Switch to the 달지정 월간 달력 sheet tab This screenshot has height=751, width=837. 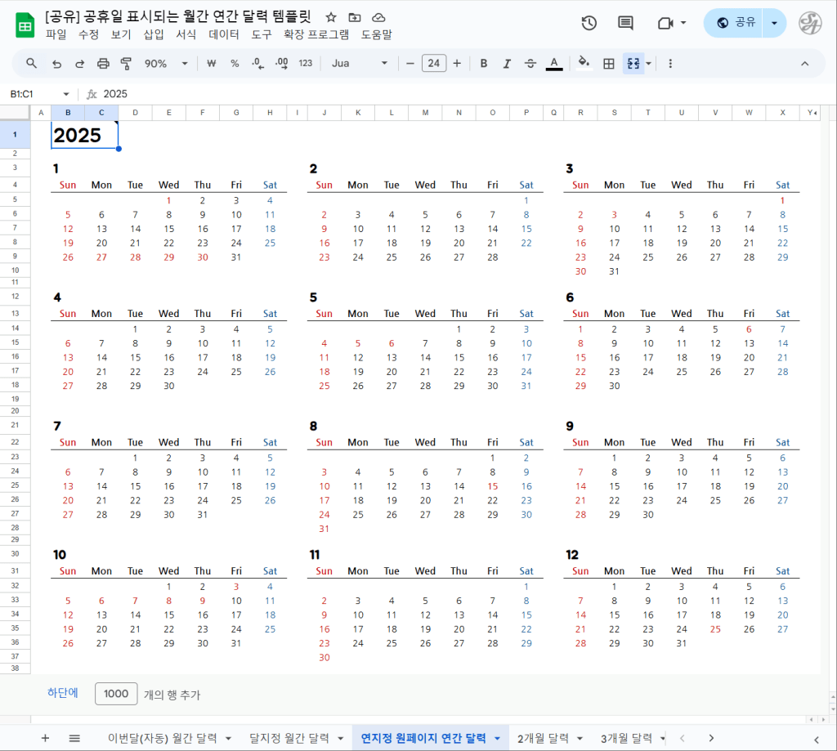click(289, 738)
